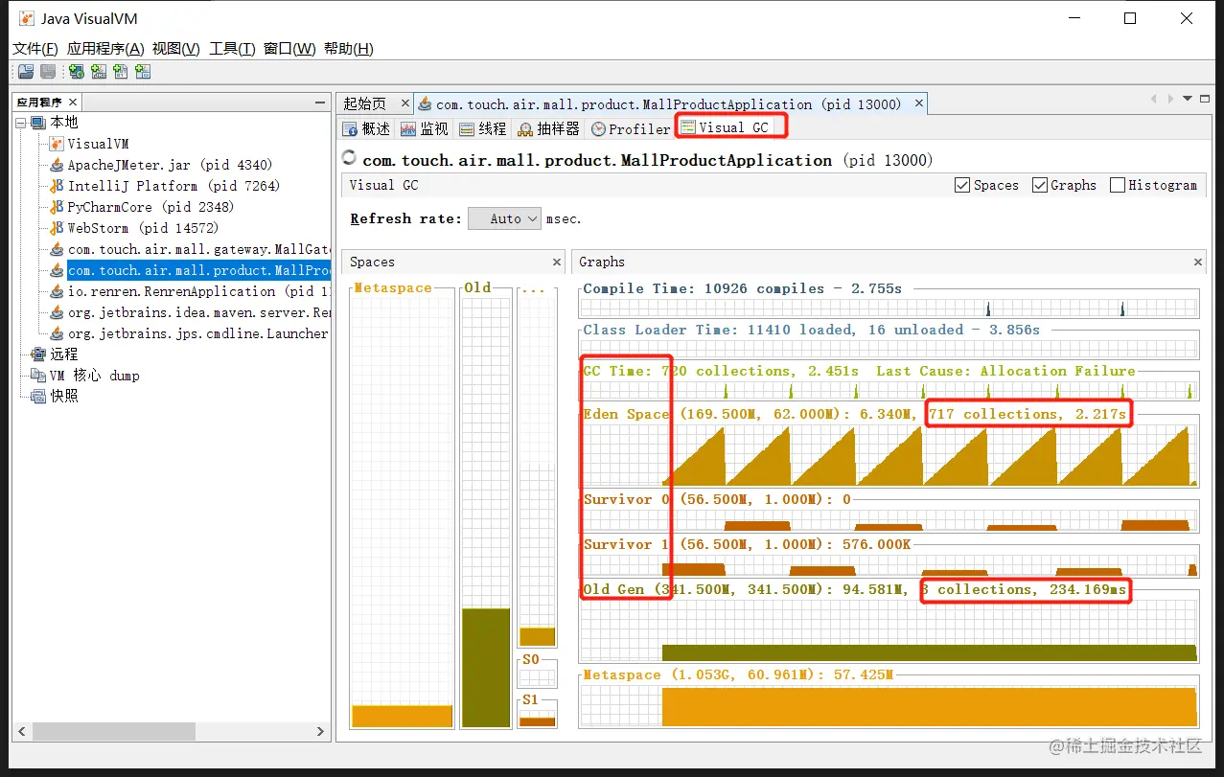1224x777 pixels.
Task: Click the PyCharmCore node icon
Action: click(x=57, y=207)
